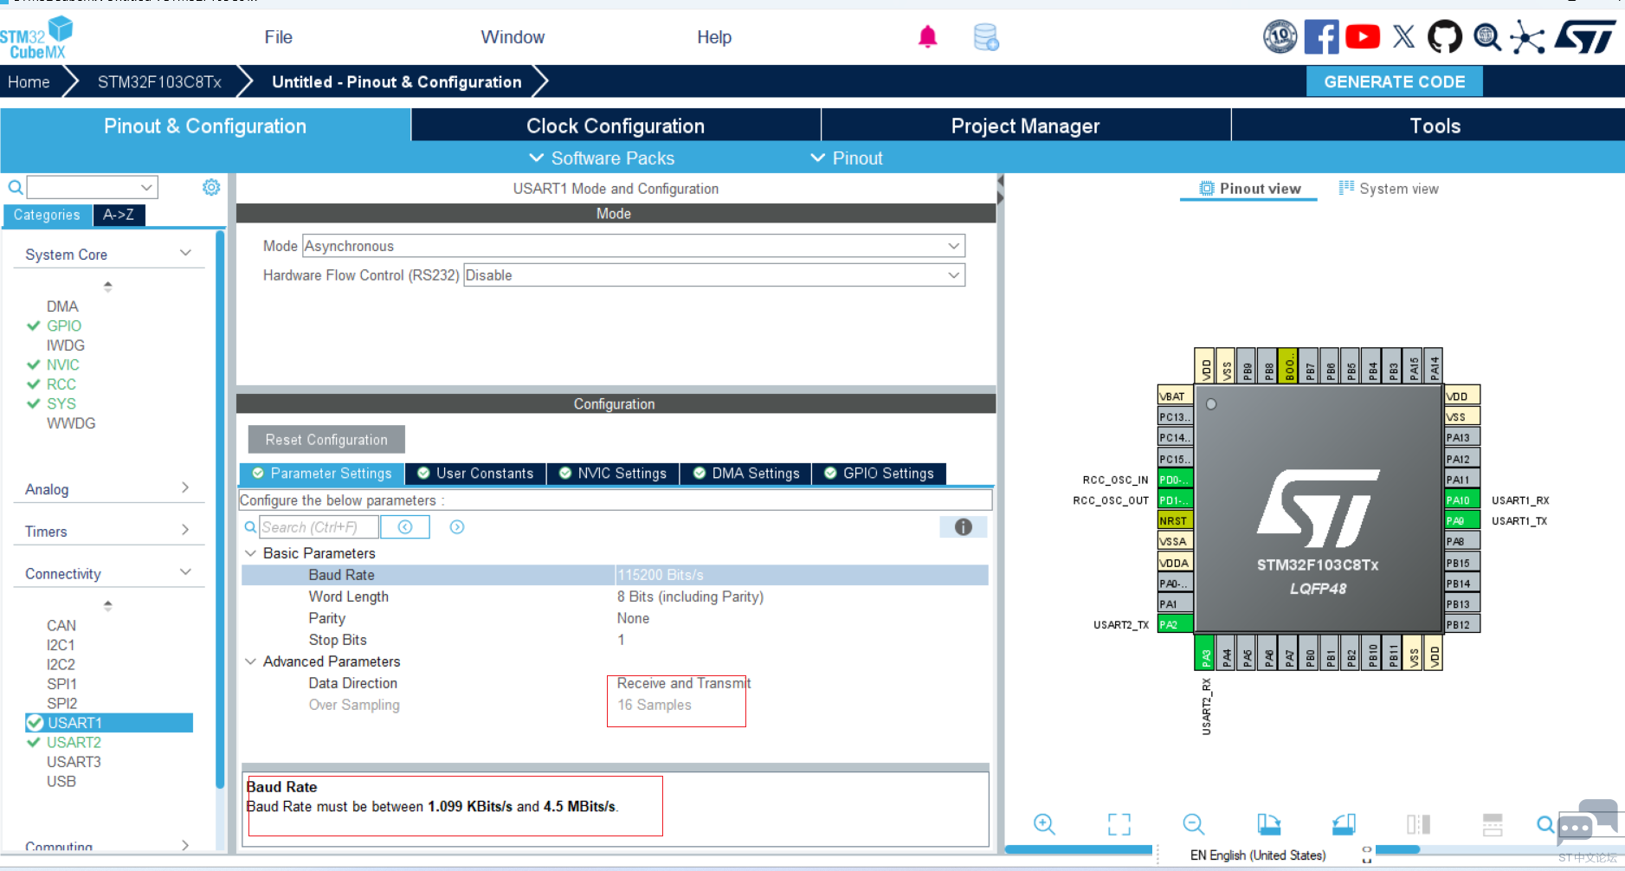Open the DMA Settings tab
1625x871 pixels.
pyautogui.click(x=746, y=474)
